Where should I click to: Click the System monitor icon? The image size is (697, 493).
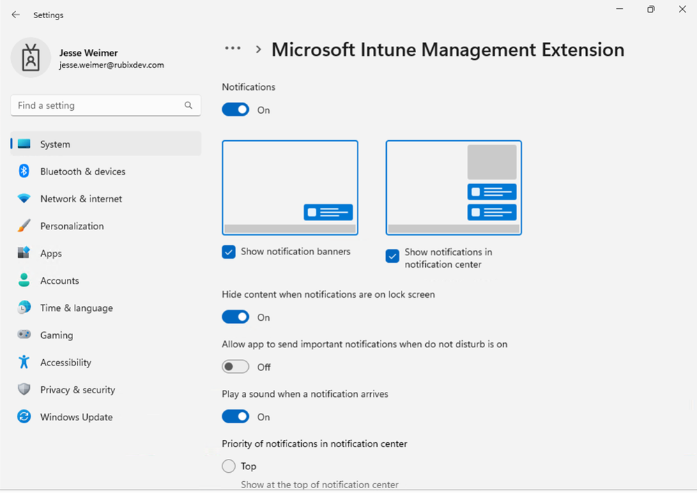point(24,144)
